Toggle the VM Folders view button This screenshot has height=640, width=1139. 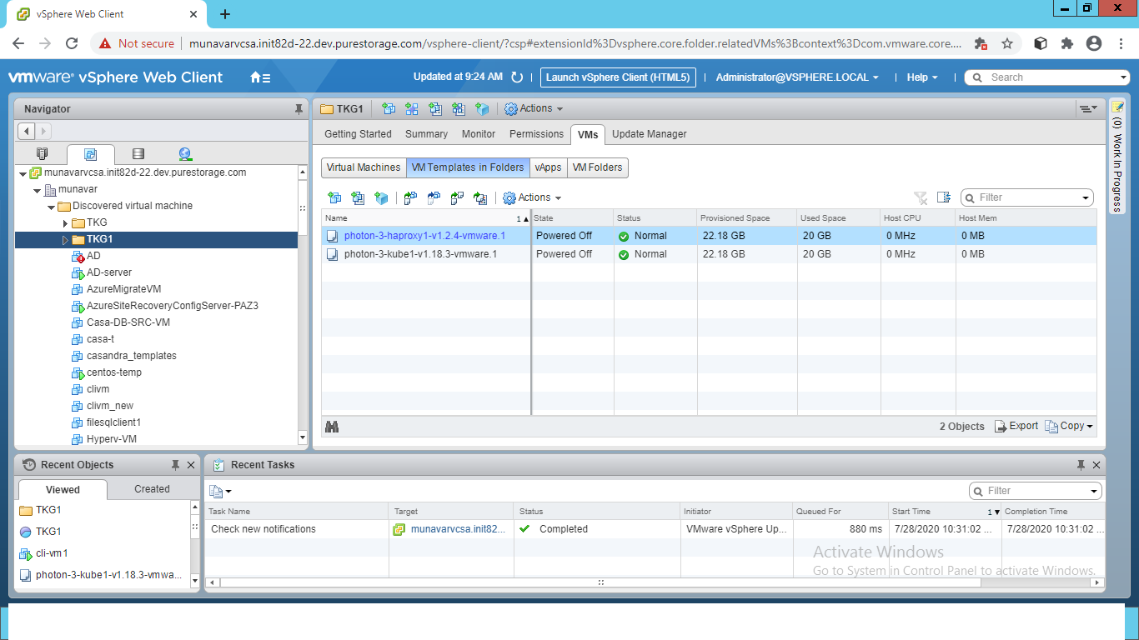click(598, 167)
